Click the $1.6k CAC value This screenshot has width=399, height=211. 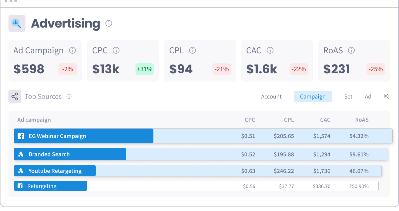pos(262,69)
